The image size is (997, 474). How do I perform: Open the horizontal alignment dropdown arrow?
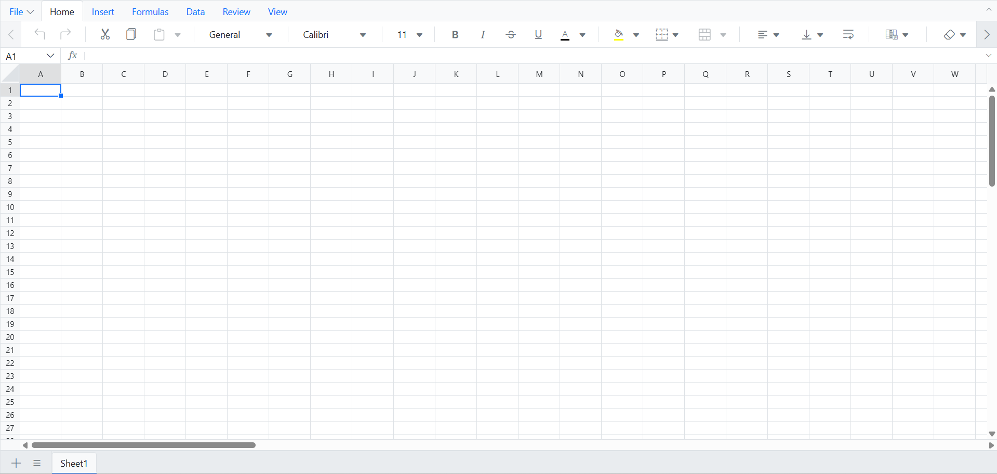[x=776, y=35]
